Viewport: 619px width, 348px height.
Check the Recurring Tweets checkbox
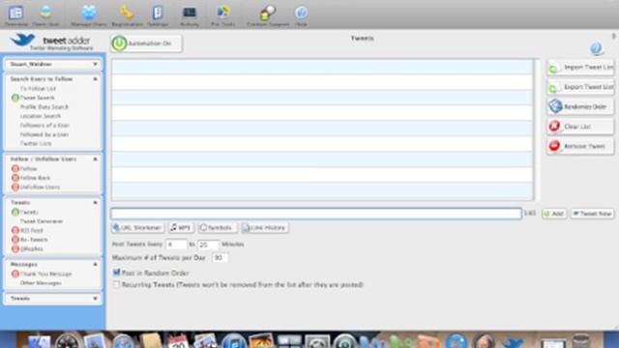(116, 284)
